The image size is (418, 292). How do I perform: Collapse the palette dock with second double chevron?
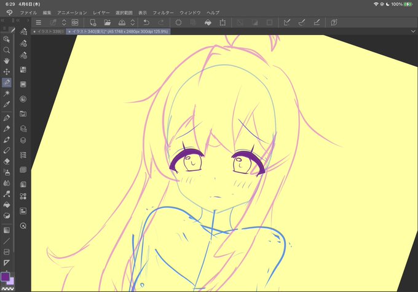(x=18, y=20)
